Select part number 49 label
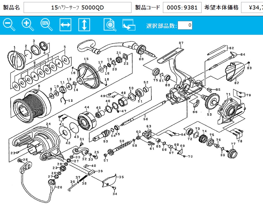263x208 pixels. 103,96
